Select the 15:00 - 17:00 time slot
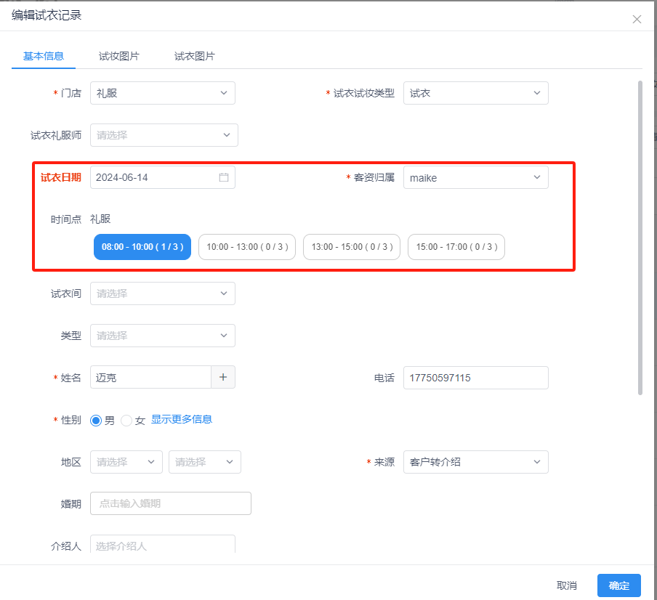This screenshot has height=600, width=657. pos(456,247)
